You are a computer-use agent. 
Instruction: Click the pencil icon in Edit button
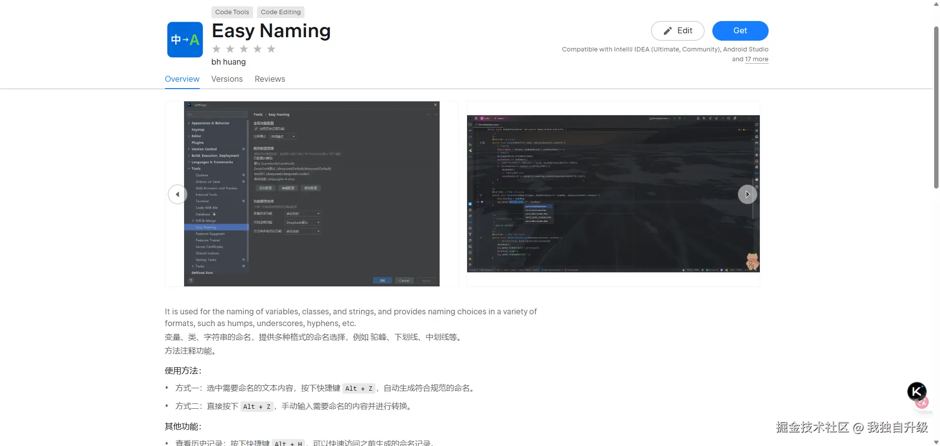click(x=667, y=31)
